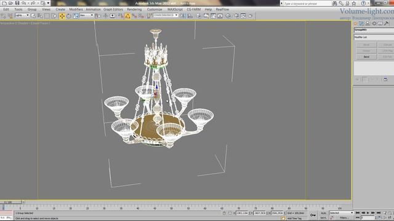Open the Selected key filter dropdown
This screenshot has width=394, height=221.
point(342,213)
